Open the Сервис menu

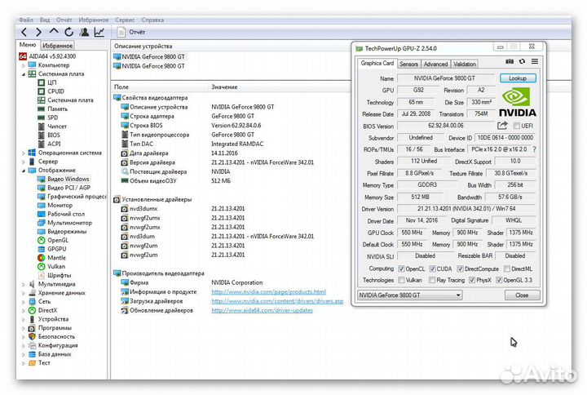click(x=125, y=18)
